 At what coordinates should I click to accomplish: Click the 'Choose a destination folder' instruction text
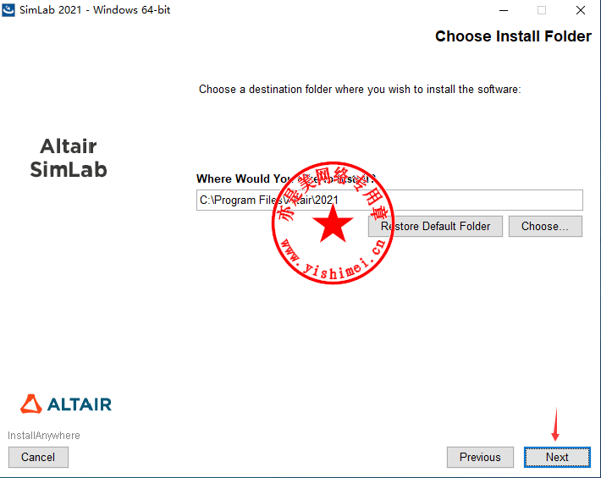click(x=360, y=89)
